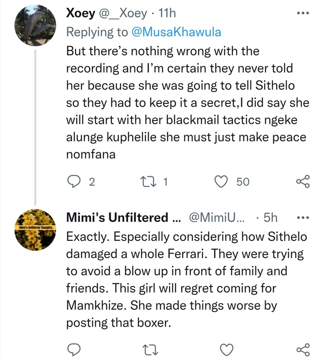Open @__Xoey handle
The height and width of the screenshot is (357, 325).
point(123,14)
